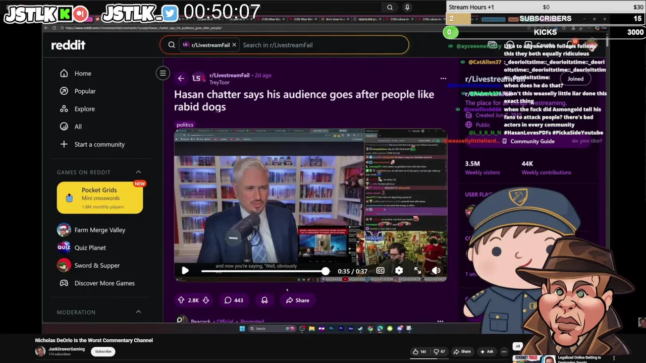The height and width of the screenshot is (363, 646).
Task: Open the 443 comments button
Action: pos(234,300)
